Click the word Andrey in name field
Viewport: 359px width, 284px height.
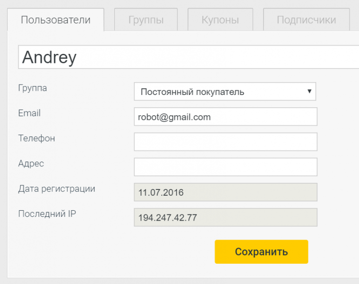click(x=49, y=57)
